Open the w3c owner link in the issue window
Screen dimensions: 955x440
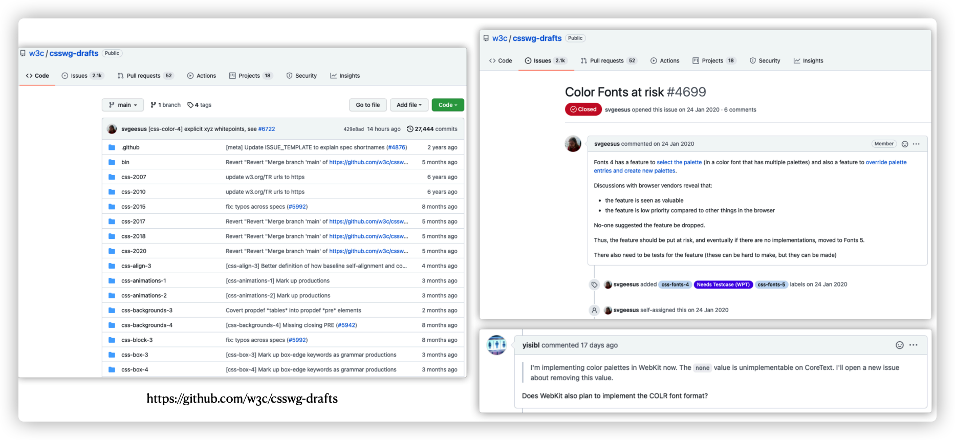(500, 38)
